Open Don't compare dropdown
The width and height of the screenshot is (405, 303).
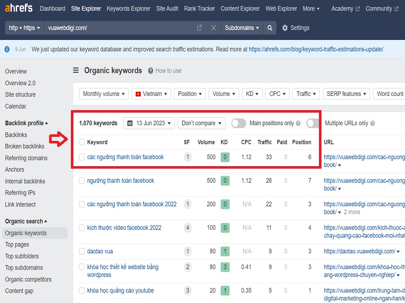click(201, 123)
